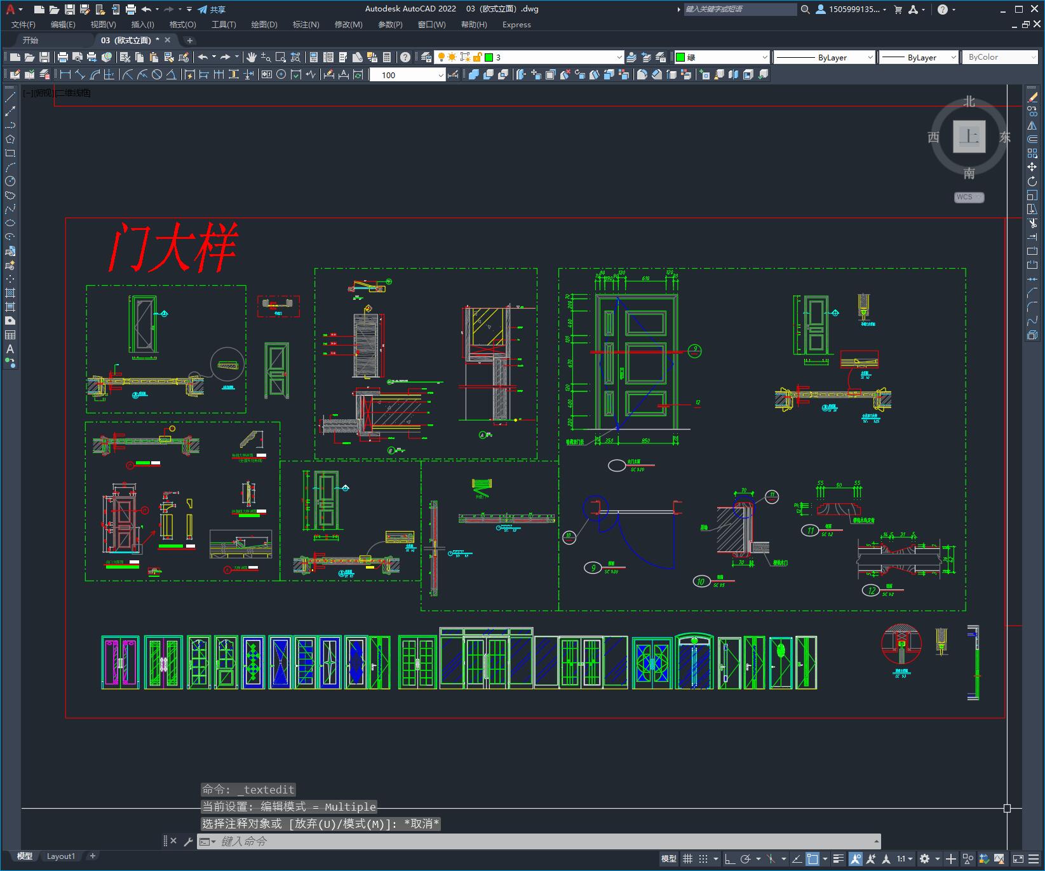The height and width of the screenshot is (871, 1045).
Task: Toggle ortho mode in status bar
Action: click(730, 859)
